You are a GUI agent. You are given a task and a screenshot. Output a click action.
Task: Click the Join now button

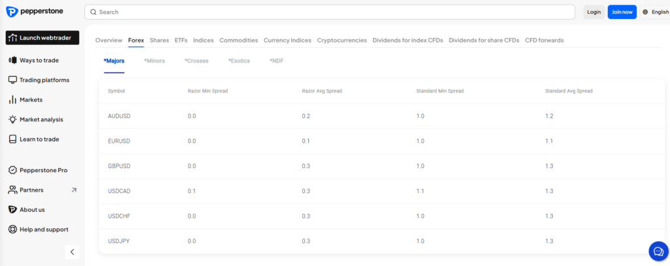622,12
